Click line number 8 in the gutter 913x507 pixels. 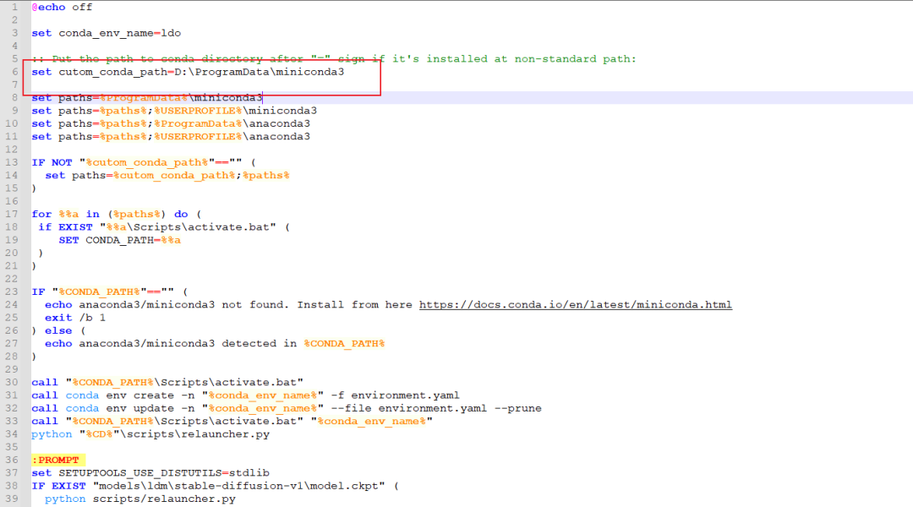tap(14, 98)
